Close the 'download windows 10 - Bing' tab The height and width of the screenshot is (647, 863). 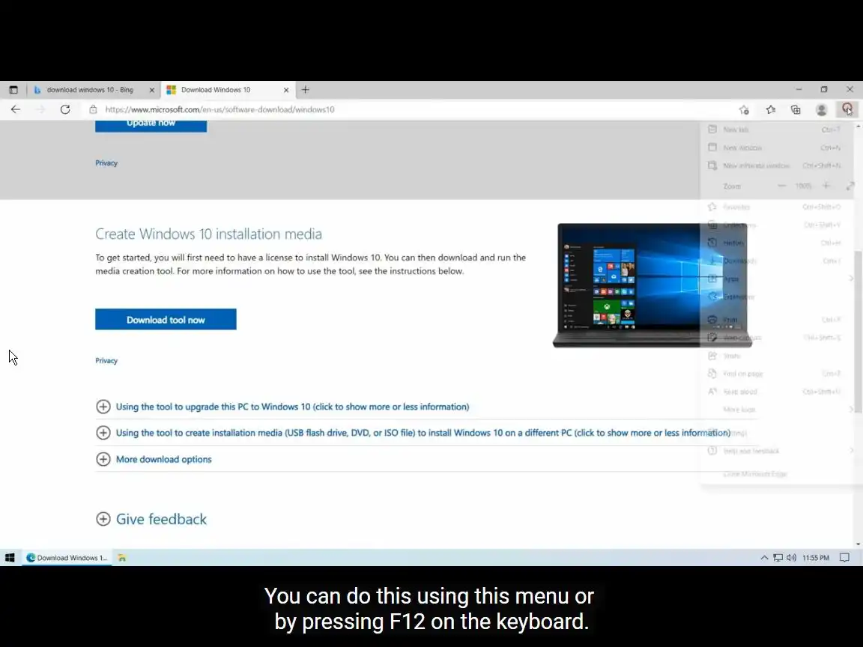152,90
